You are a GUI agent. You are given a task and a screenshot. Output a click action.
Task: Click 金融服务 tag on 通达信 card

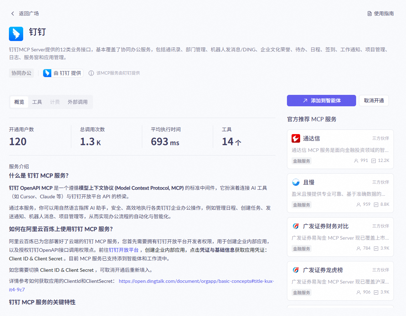click(x=302, y=161)
